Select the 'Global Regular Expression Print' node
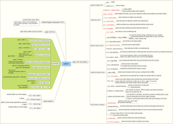The image size is (173, 124). tap(53, 22)
